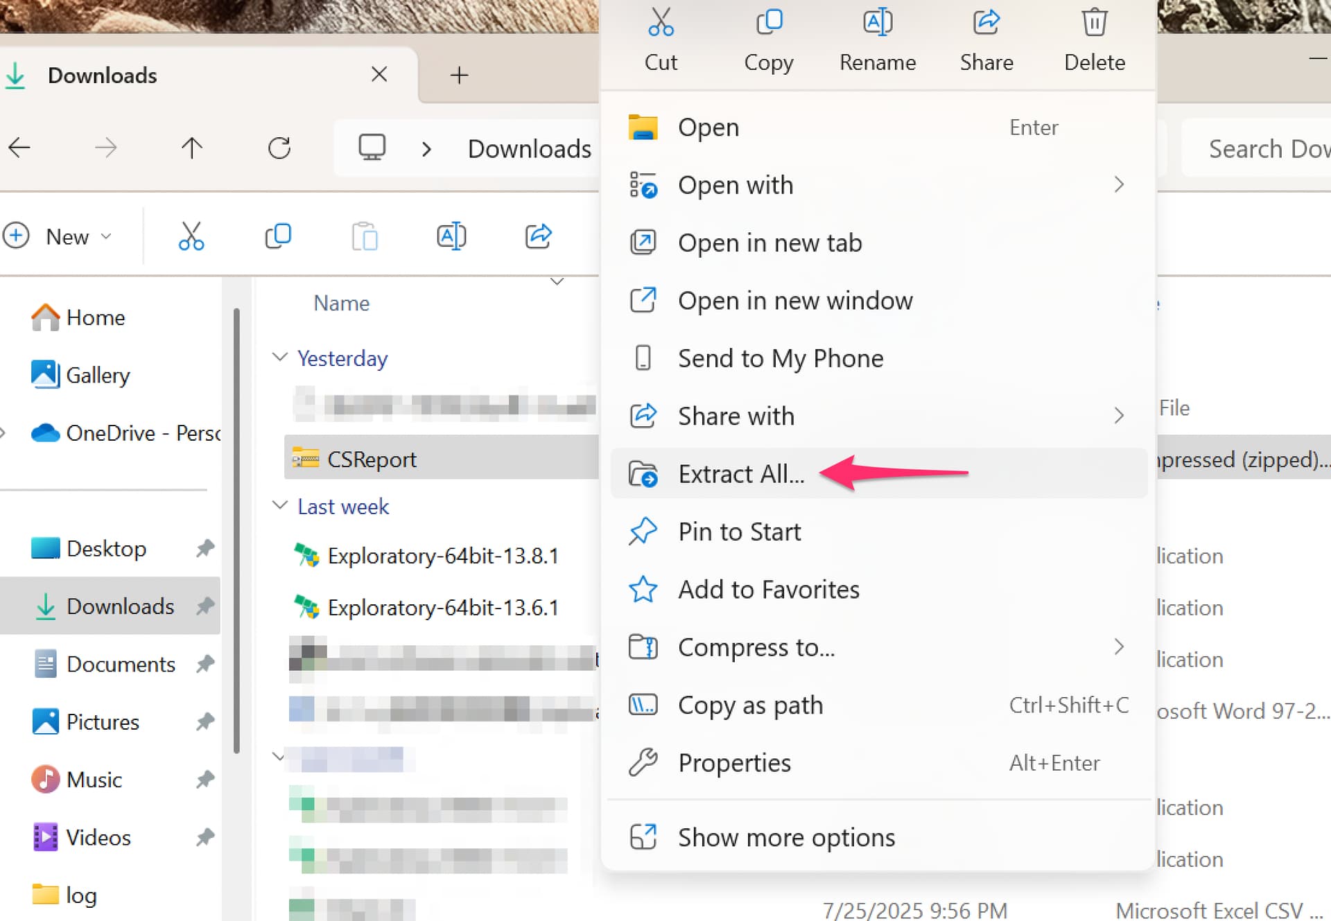Click the This PC monitor icon in address bar

tap(372, 147)
